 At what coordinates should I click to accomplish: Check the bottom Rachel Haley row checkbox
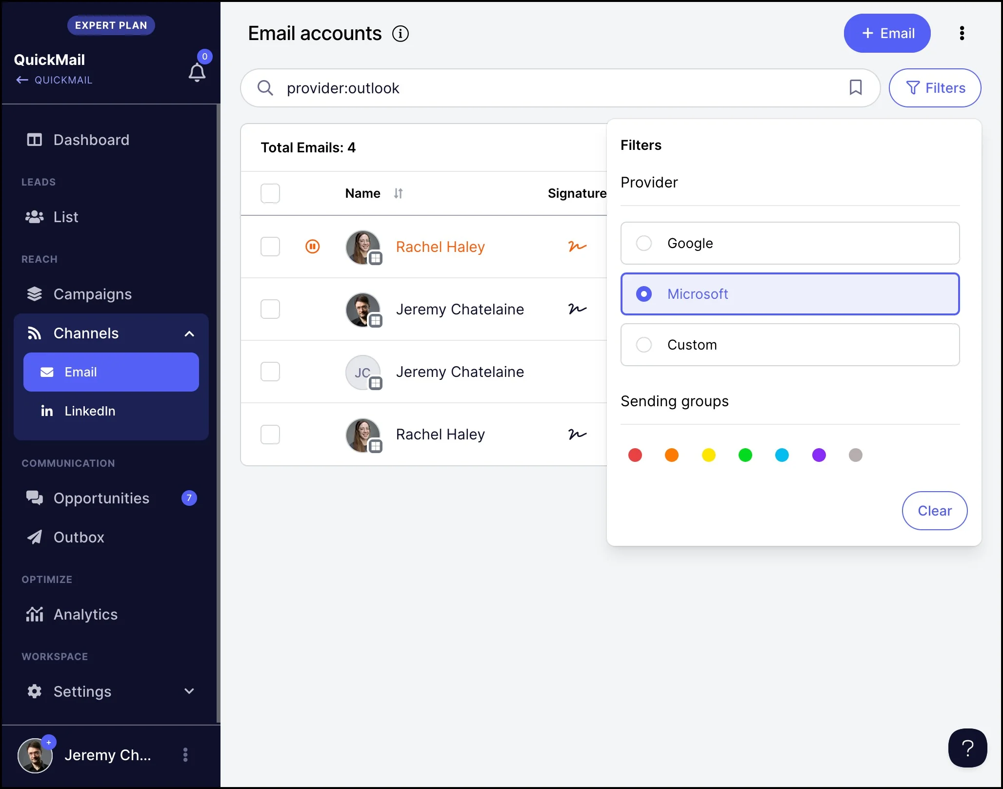270,434
